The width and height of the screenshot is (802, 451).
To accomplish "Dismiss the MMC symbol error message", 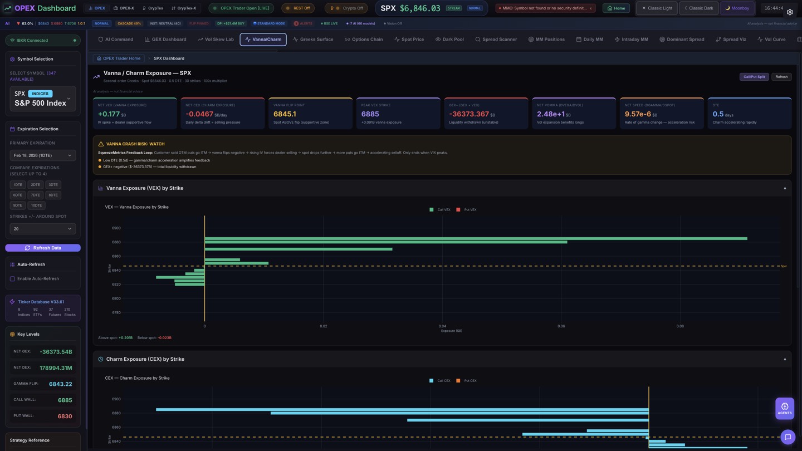I will coord(591,8).
